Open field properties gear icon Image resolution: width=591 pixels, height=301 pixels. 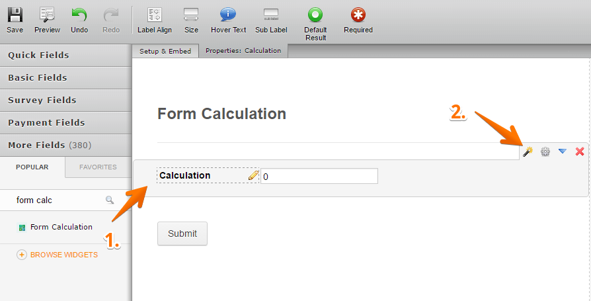tap(545, 151)
